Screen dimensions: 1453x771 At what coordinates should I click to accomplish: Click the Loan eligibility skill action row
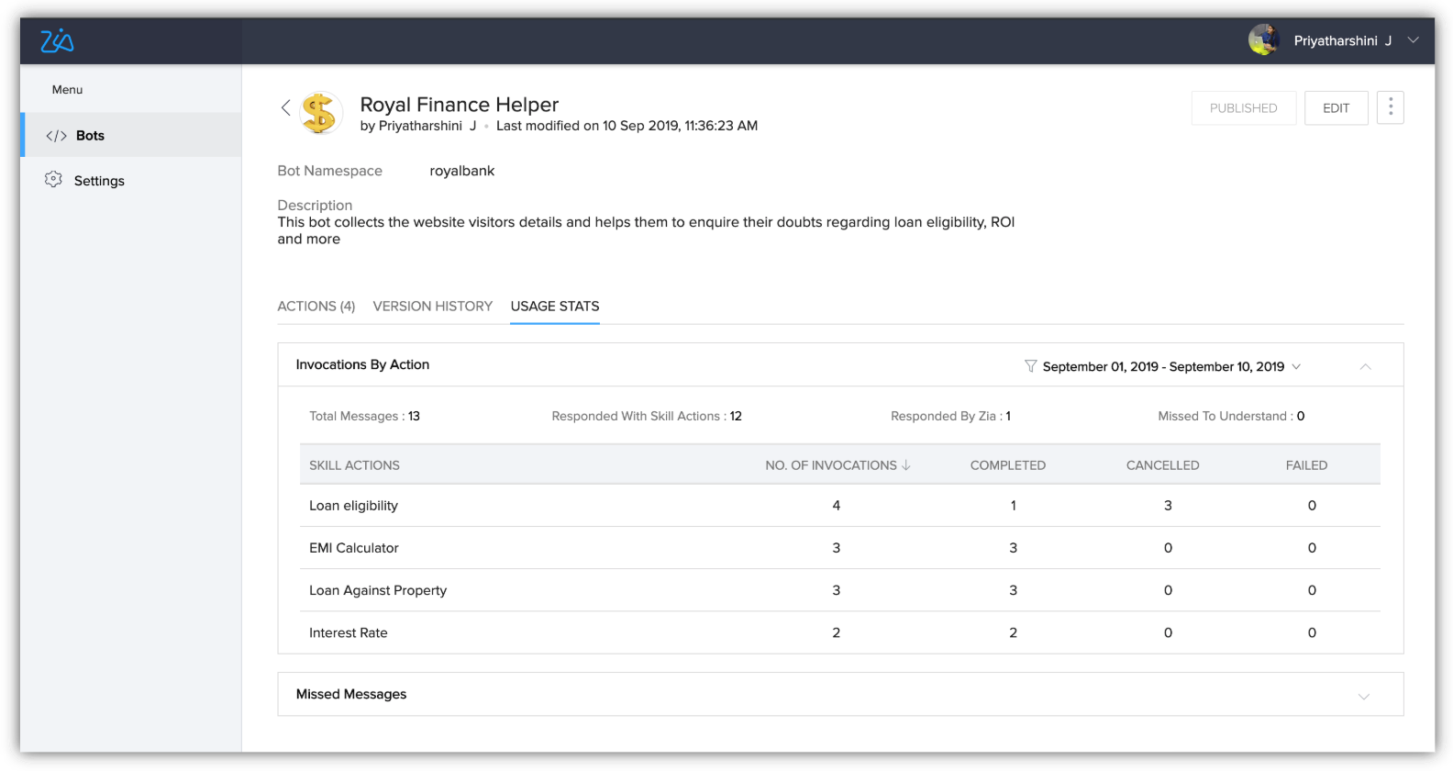[354, 506]
